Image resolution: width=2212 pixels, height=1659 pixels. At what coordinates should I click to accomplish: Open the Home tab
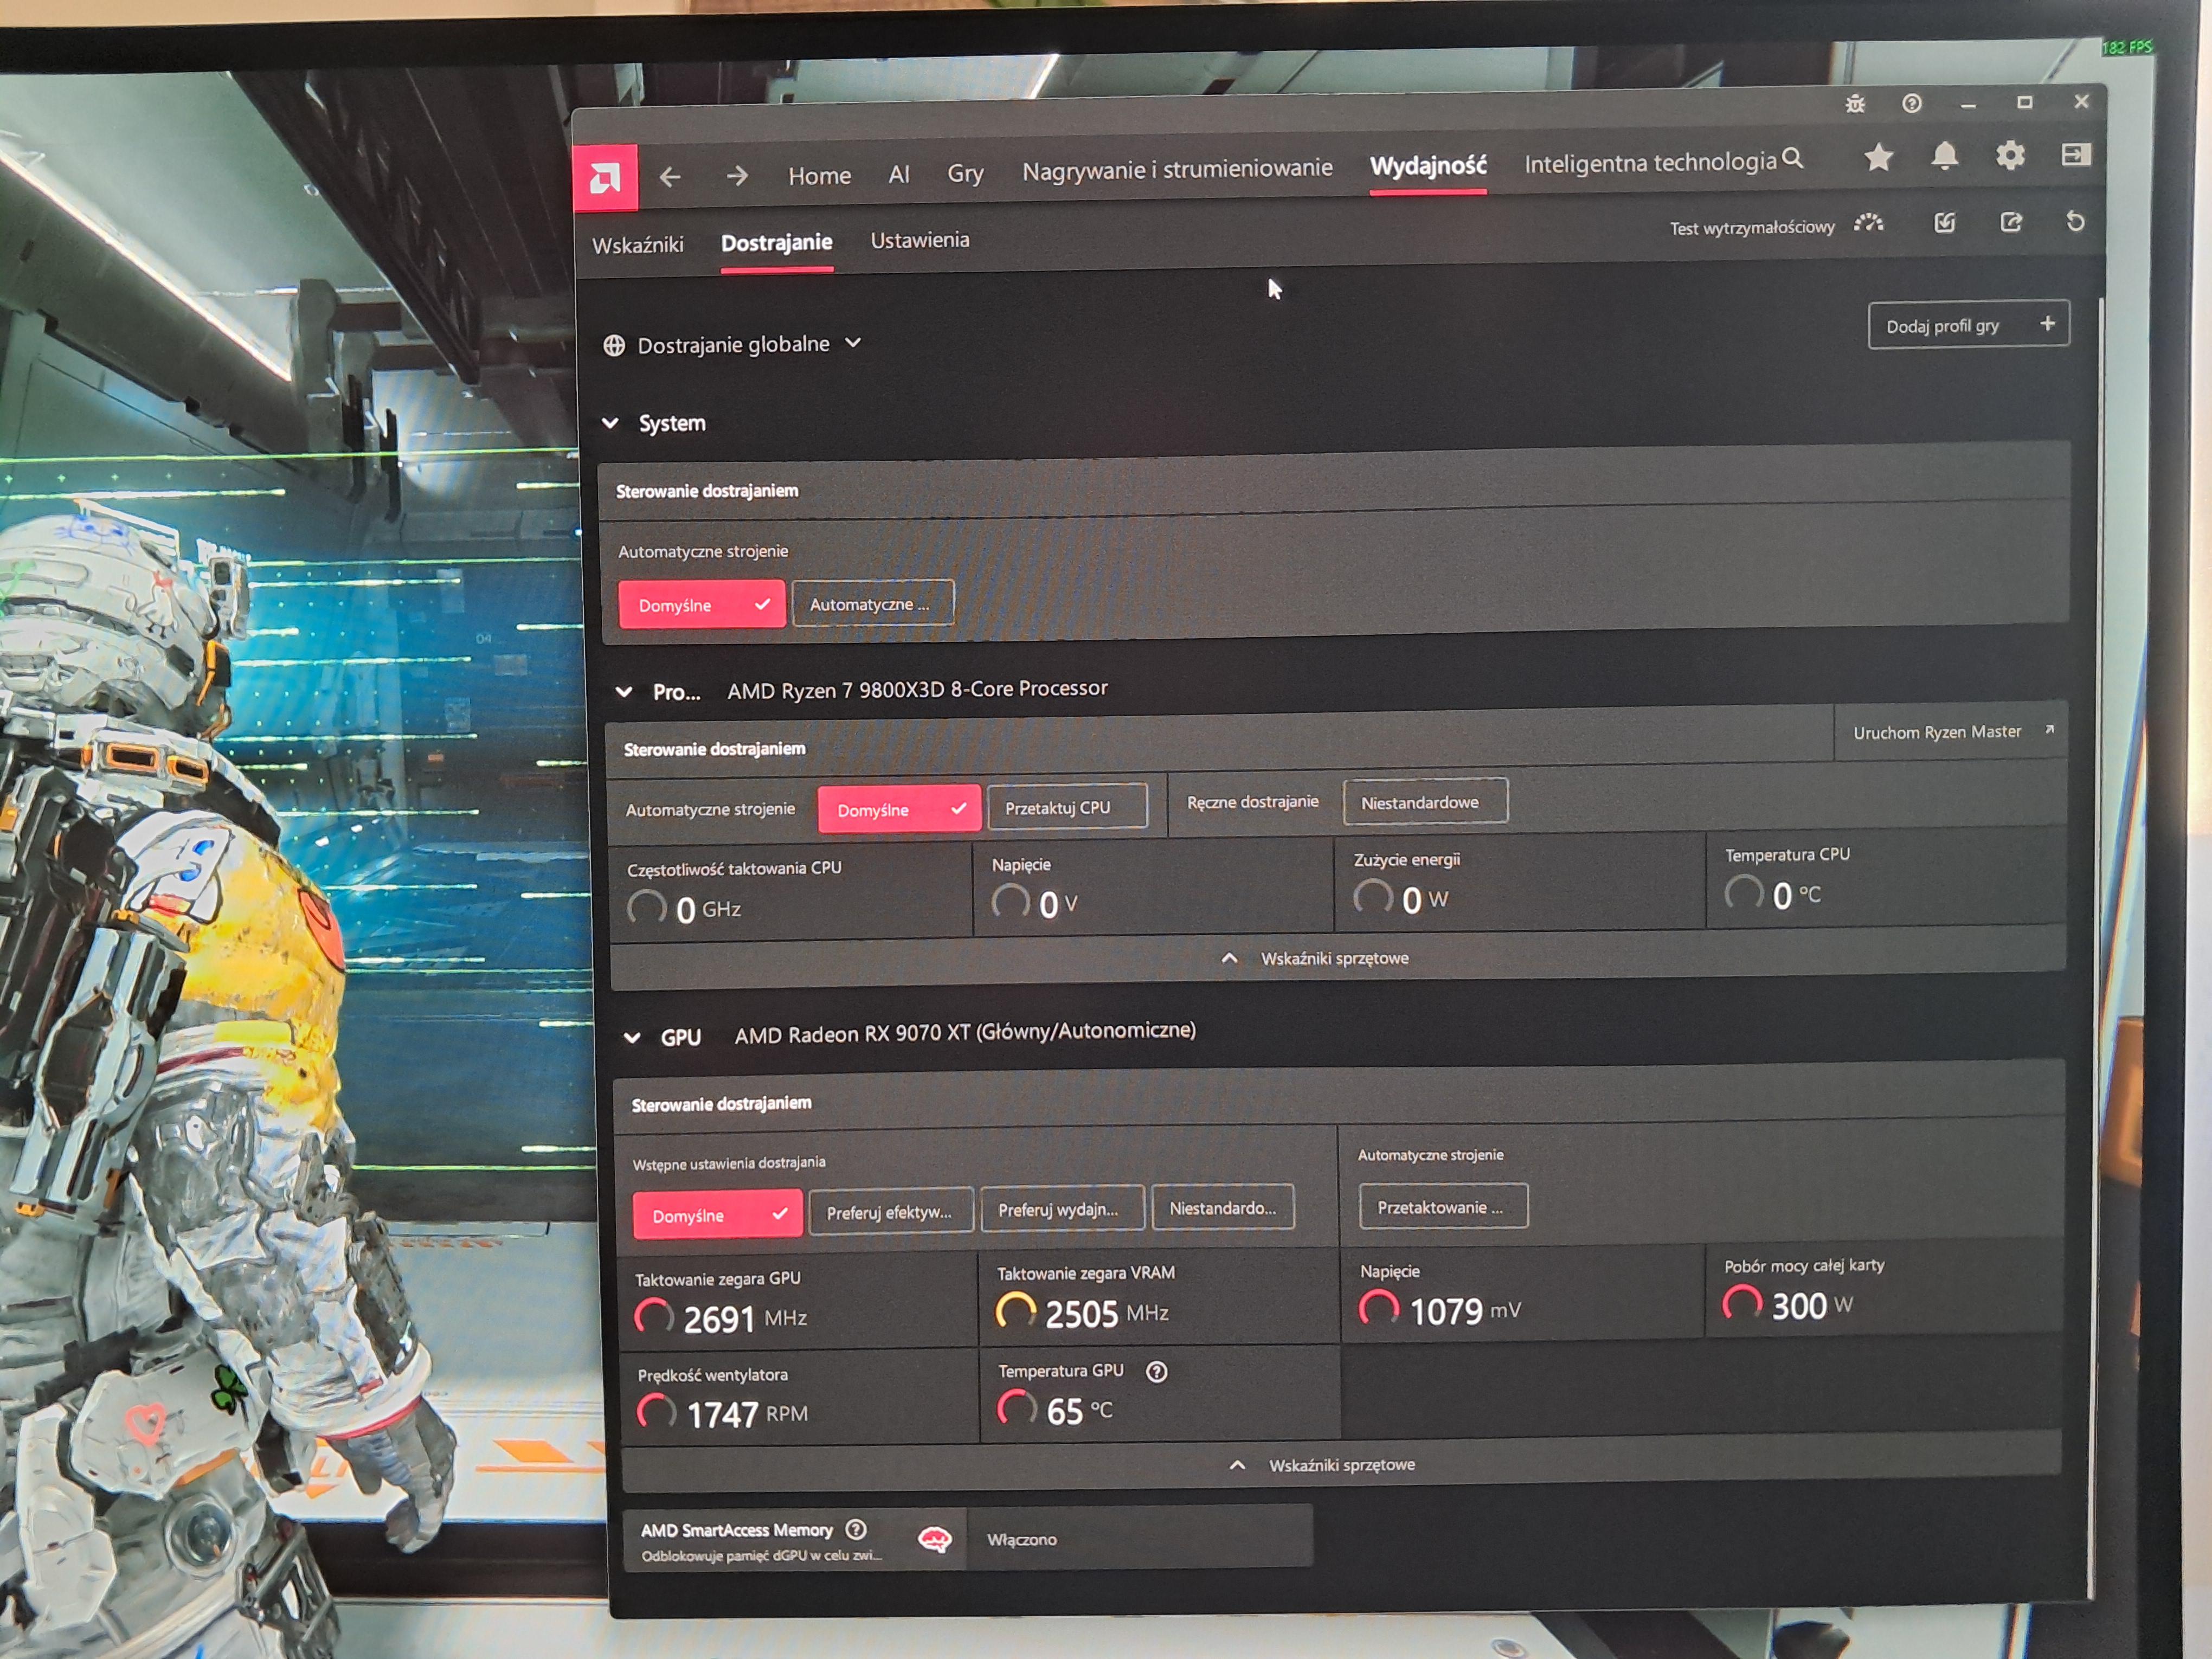point(819,175)
